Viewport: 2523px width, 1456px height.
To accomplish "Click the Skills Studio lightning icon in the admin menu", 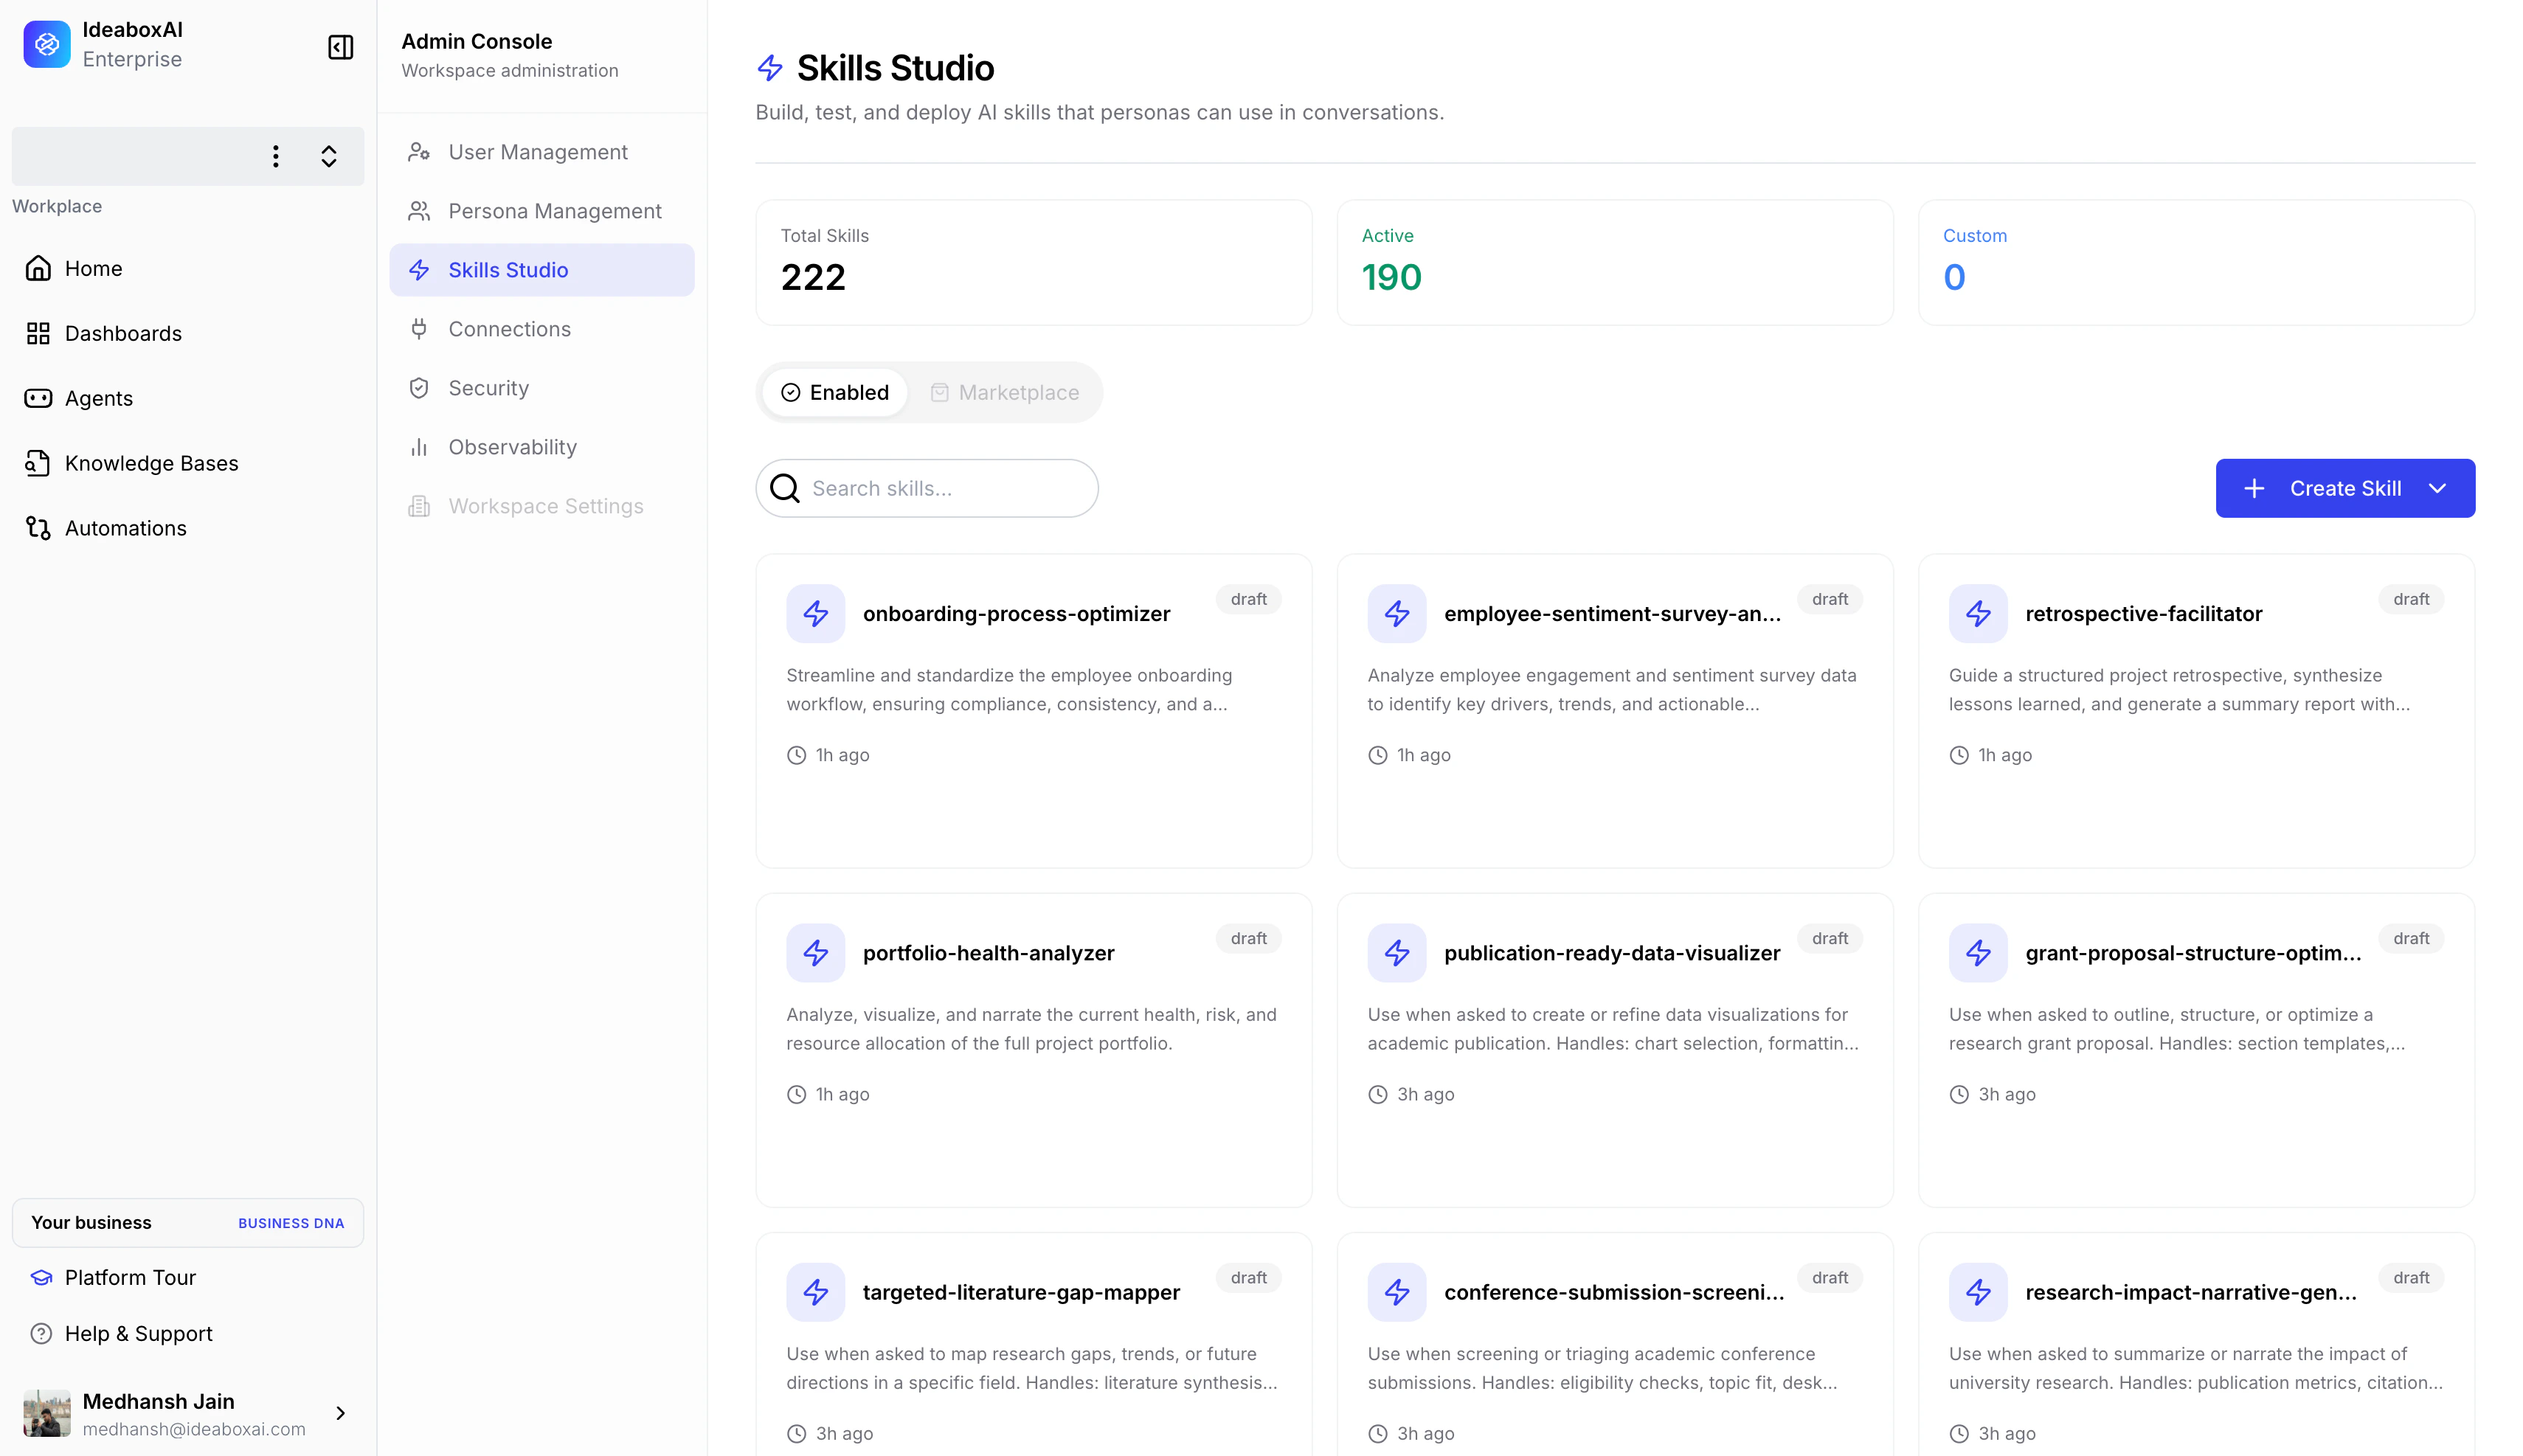I will (419, 270).
